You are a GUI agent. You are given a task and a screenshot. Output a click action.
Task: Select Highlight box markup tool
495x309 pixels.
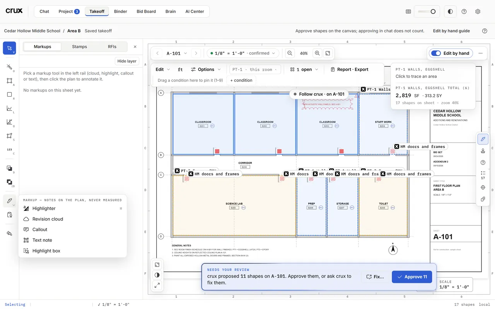click(x=73, y=251)
